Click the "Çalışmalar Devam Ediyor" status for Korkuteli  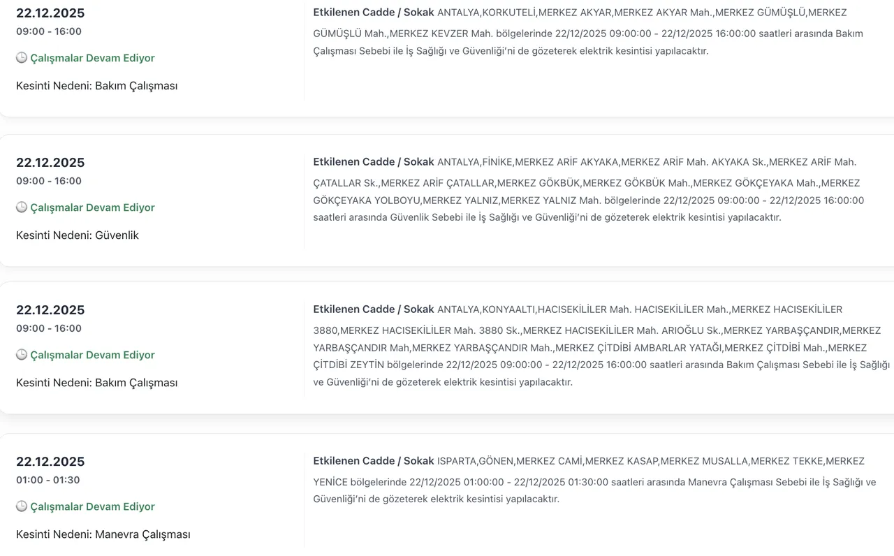[x=92, y=58]
